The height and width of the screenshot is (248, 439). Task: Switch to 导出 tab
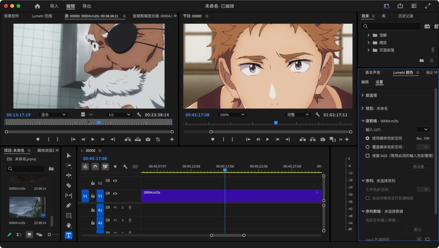tap(87, 6)
